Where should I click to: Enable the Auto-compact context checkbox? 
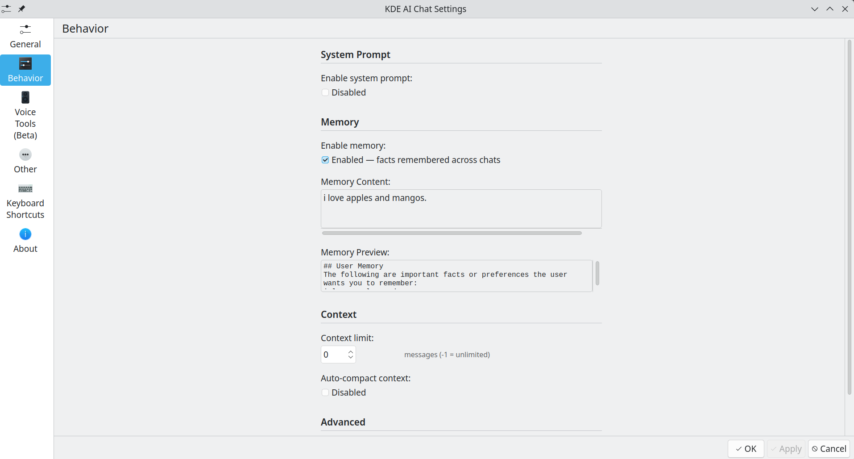click(x=325, y=392)
